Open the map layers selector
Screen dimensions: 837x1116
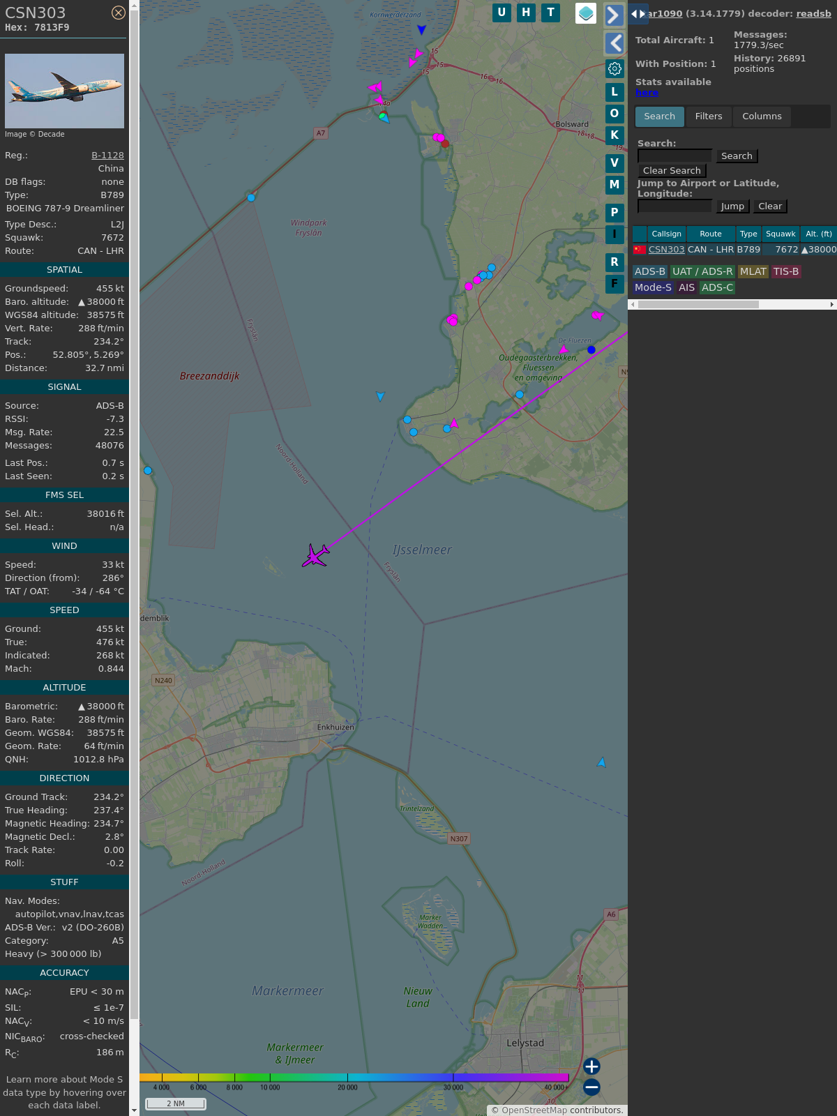click(586, 13)
